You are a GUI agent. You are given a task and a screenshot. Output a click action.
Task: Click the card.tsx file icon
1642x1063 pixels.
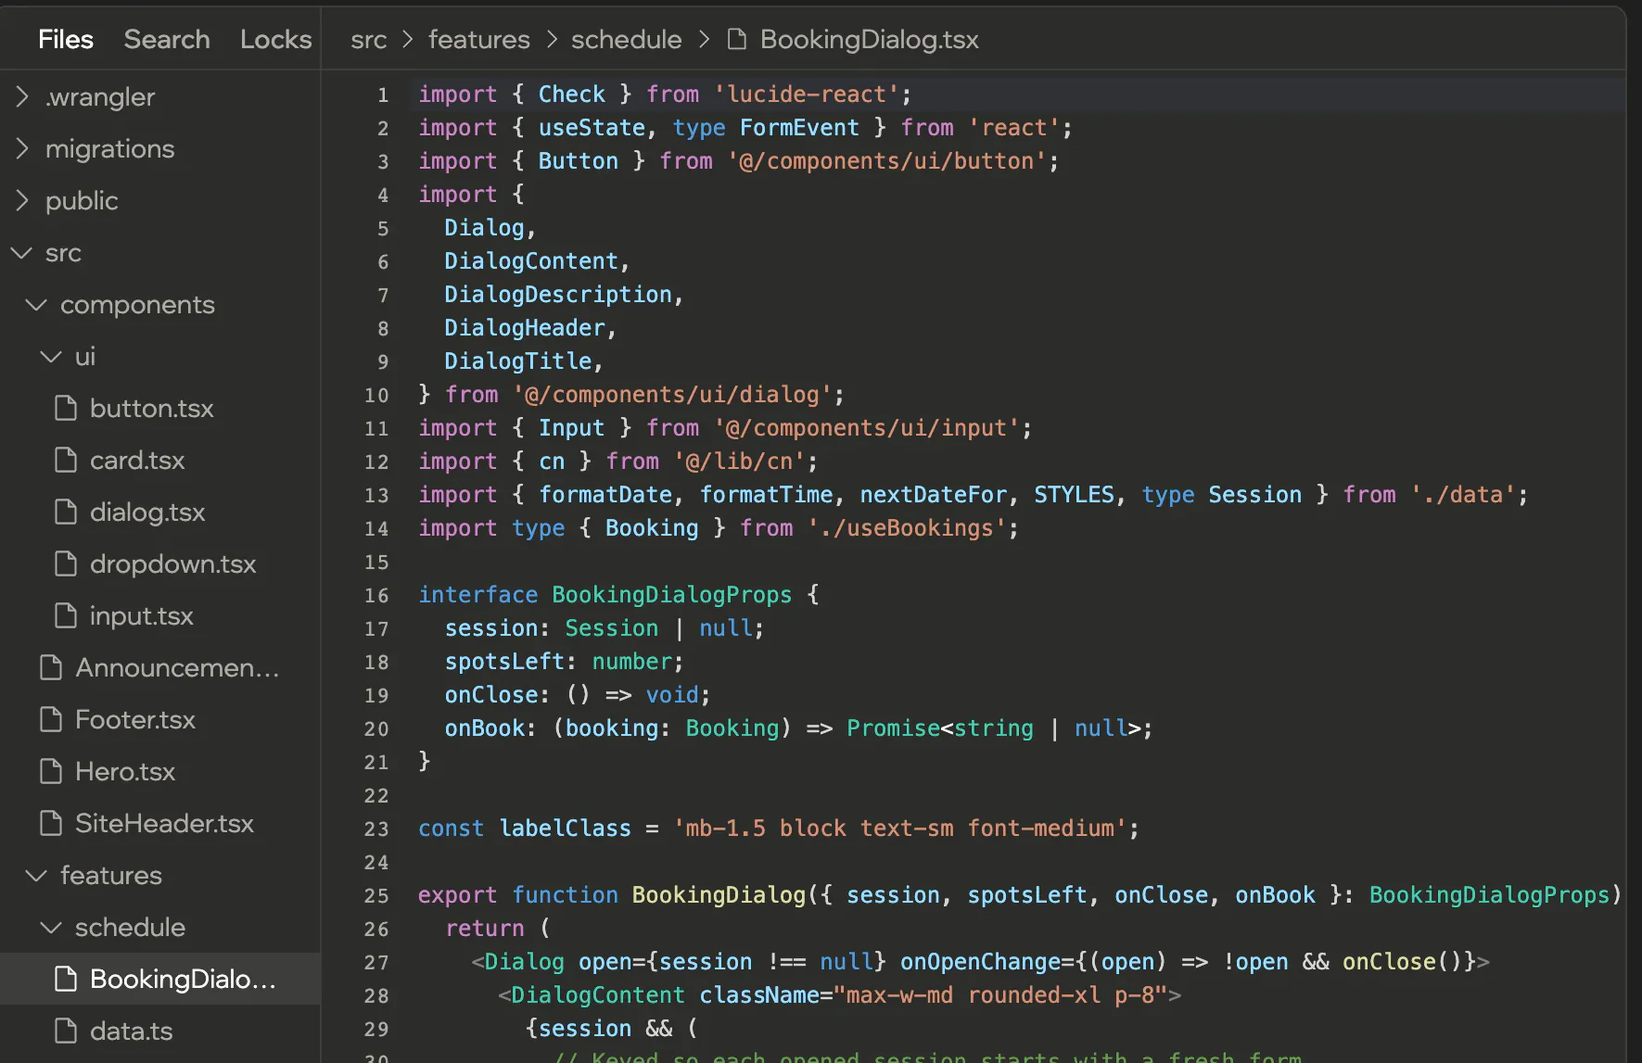[66, 460]
